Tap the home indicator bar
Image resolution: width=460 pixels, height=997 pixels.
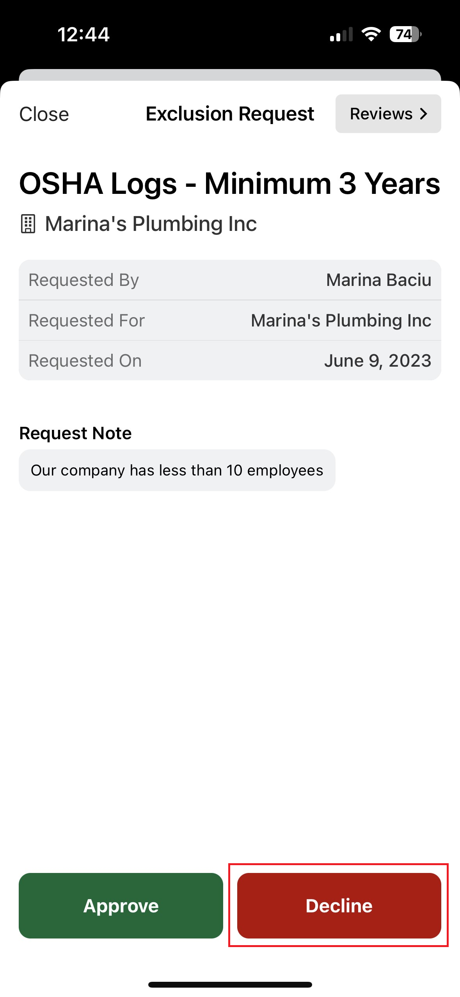[x=230, y=985]
